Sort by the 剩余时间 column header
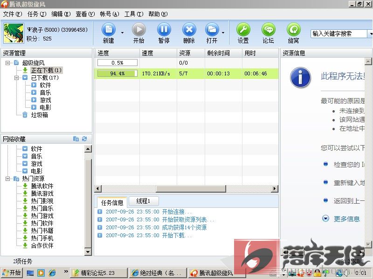This screenshot has height=279, width=373. 223,53
